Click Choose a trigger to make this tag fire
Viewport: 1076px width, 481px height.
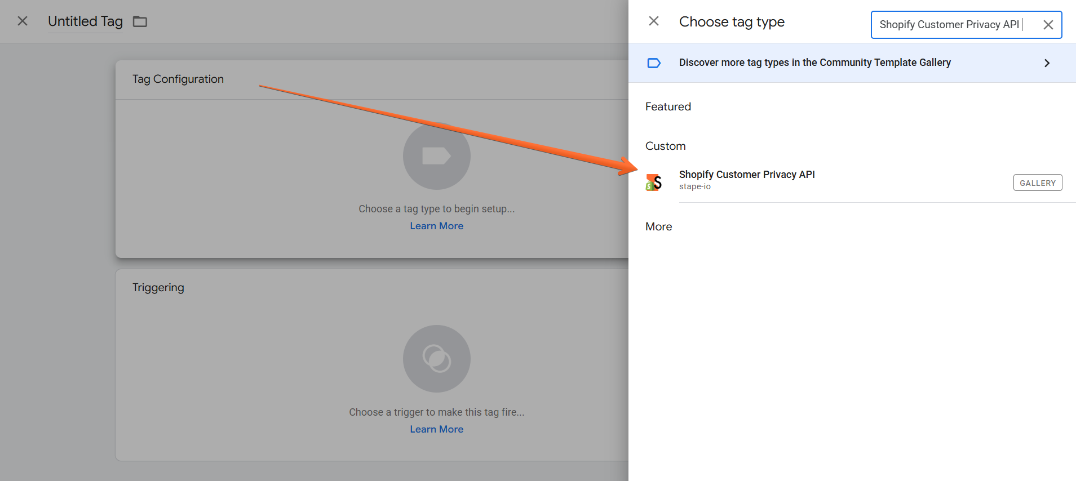click(x=437, y=412)
